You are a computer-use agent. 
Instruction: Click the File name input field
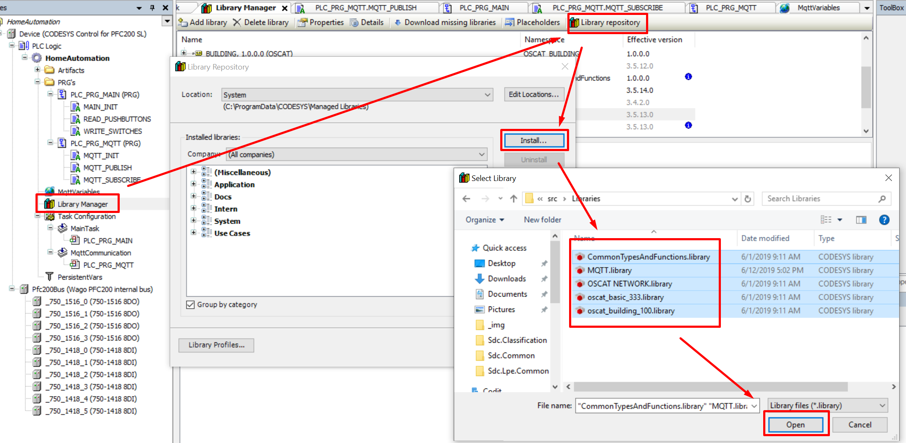tap(663, 406)
